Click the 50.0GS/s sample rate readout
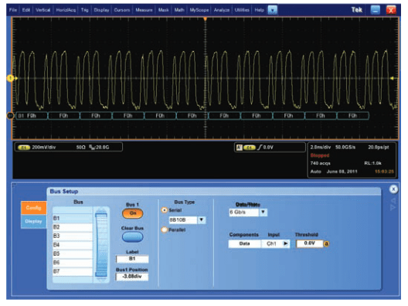Viewport: 408px width, 306px height. tap(345, 148)
